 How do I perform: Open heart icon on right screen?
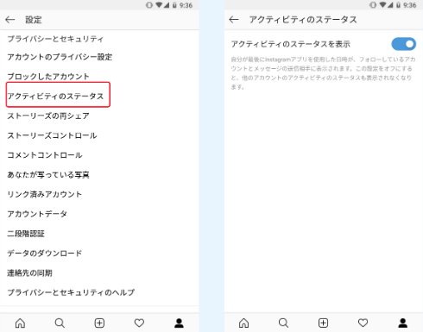pyautogui.click(x=363, y=323)
